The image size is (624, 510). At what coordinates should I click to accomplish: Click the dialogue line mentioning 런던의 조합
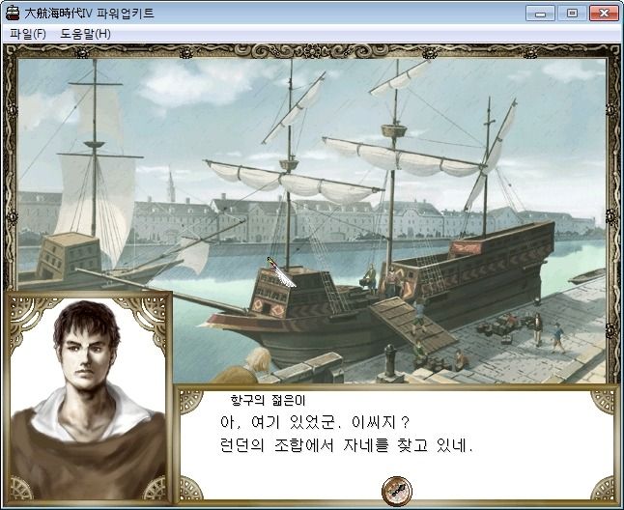point(346,444)
